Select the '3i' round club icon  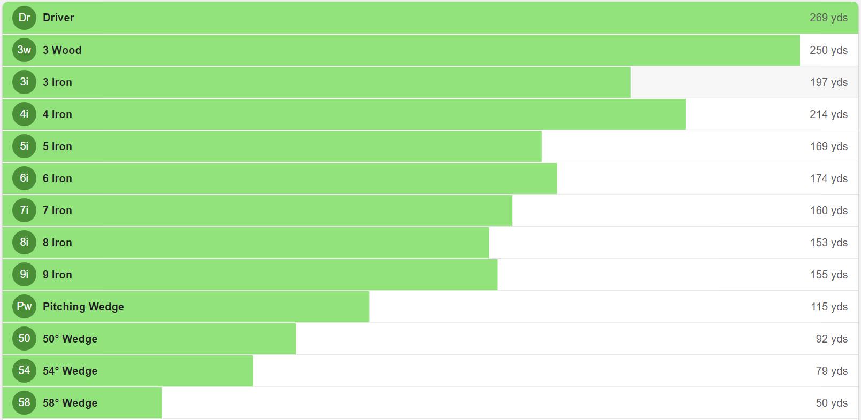tap(24, 82)
